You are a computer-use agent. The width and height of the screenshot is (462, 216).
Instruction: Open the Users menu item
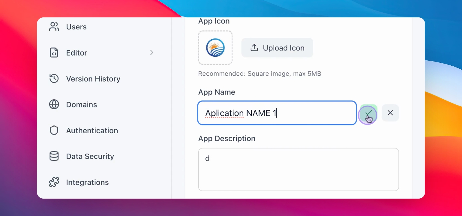(76, 27)
